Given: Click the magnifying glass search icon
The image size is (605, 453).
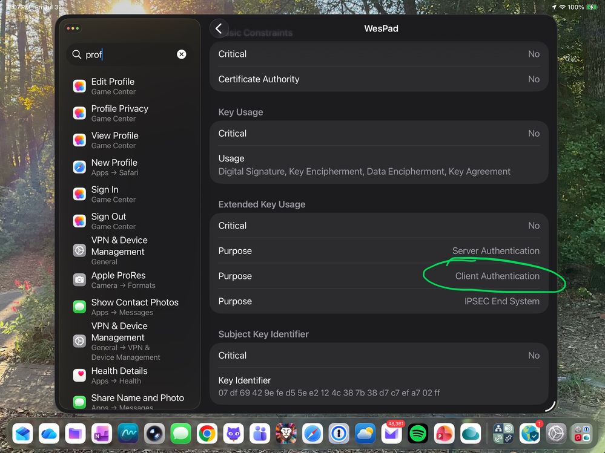Looking at the screenshot, I should pos(77,54).
